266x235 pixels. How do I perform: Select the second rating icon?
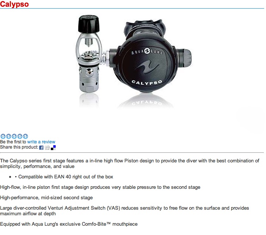pyautogui.click(x=9, y=136)
